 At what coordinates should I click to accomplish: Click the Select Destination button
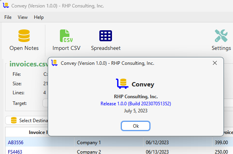tap(27, 120)
